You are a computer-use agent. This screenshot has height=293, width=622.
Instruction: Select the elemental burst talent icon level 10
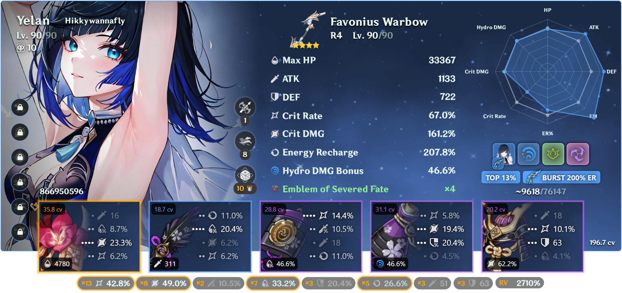245,176
